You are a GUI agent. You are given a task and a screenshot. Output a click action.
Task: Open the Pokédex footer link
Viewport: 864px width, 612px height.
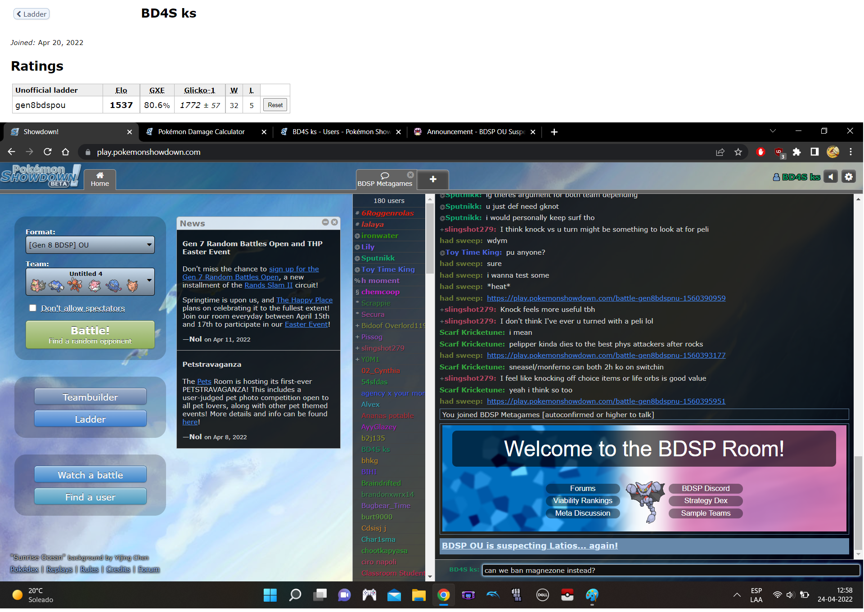pyautogui.click(x=24, y=569)
